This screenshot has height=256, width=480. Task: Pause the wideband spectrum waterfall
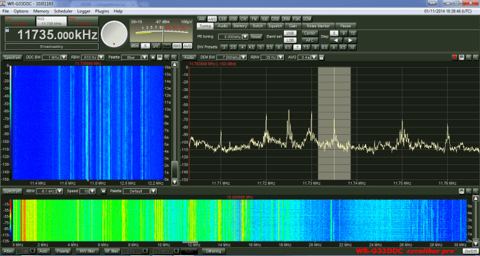[103, 191]
